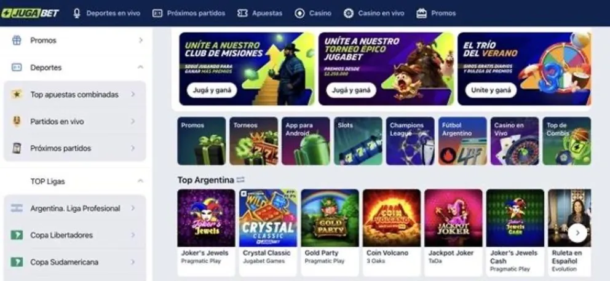The height and width of the screenshot is (281, 610).
Task: Click the star icon for Top apuestas combinadas
Action: click(x=17, y=94)
